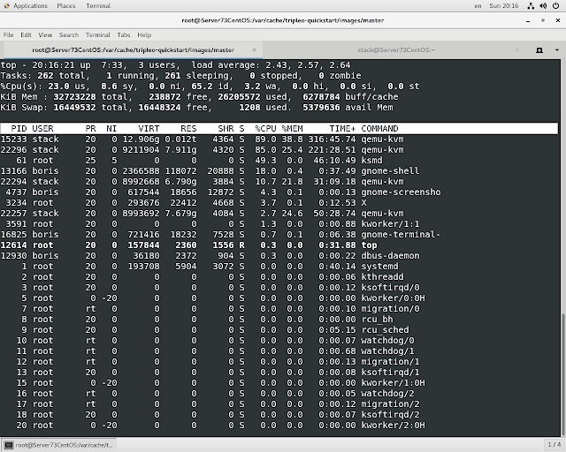Click the migration/2 process row
566x452 pixels.
[279, 404]
